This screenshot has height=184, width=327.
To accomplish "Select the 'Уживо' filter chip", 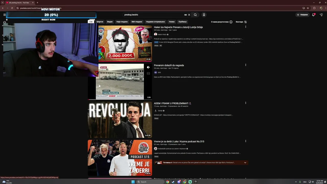I will click(x=172, y=22).
